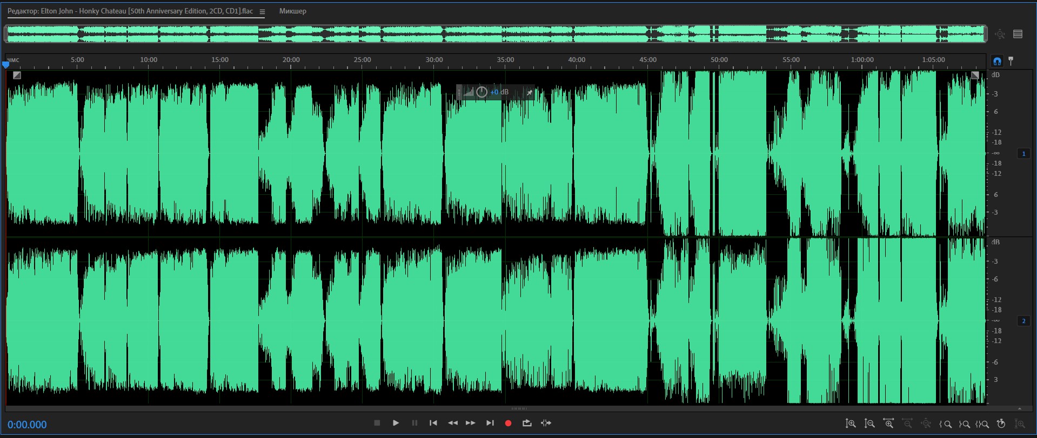Toggle left channel 1 enable button
Screen dimensions: 1037x438
coord(1023,154)
